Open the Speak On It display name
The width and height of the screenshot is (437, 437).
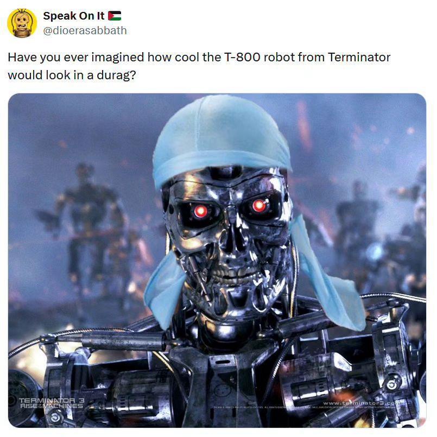[x=74, y=16]
